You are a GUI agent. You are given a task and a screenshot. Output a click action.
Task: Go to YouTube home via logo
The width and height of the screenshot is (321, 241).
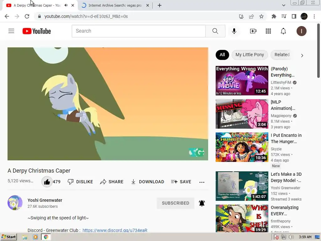coord(37,31)
